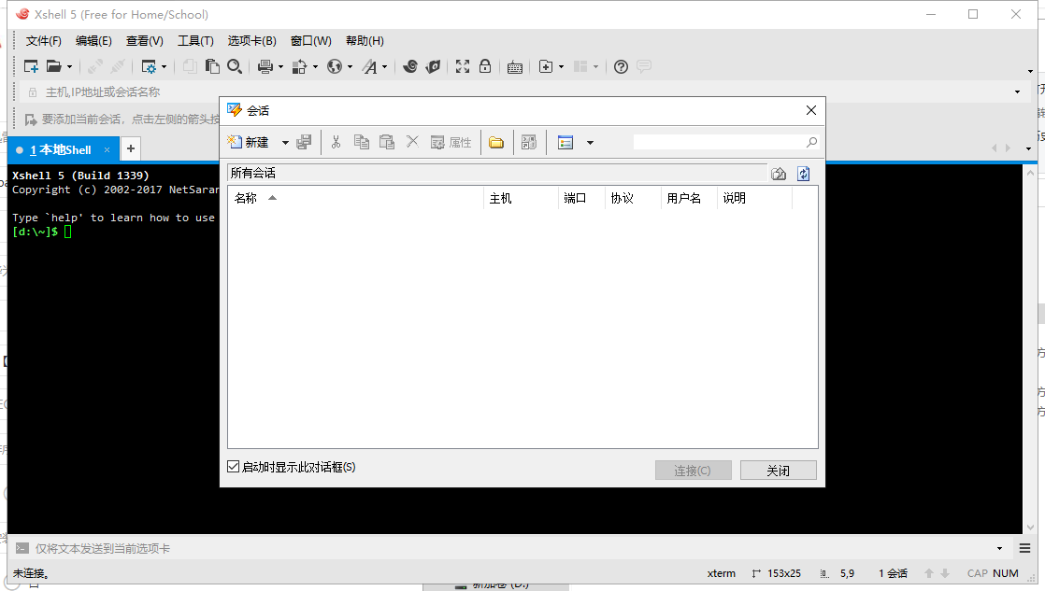Toggle 启动时显示此对话框 checkbox
The width and height of the screenshot is (1045, 591).
click(x=234, y=467)
